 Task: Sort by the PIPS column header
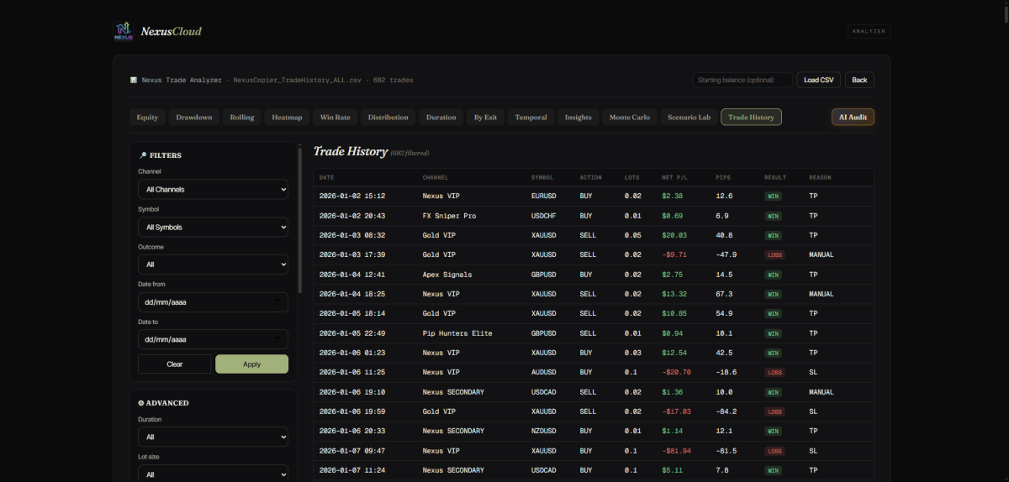click(x=723, y=177)
